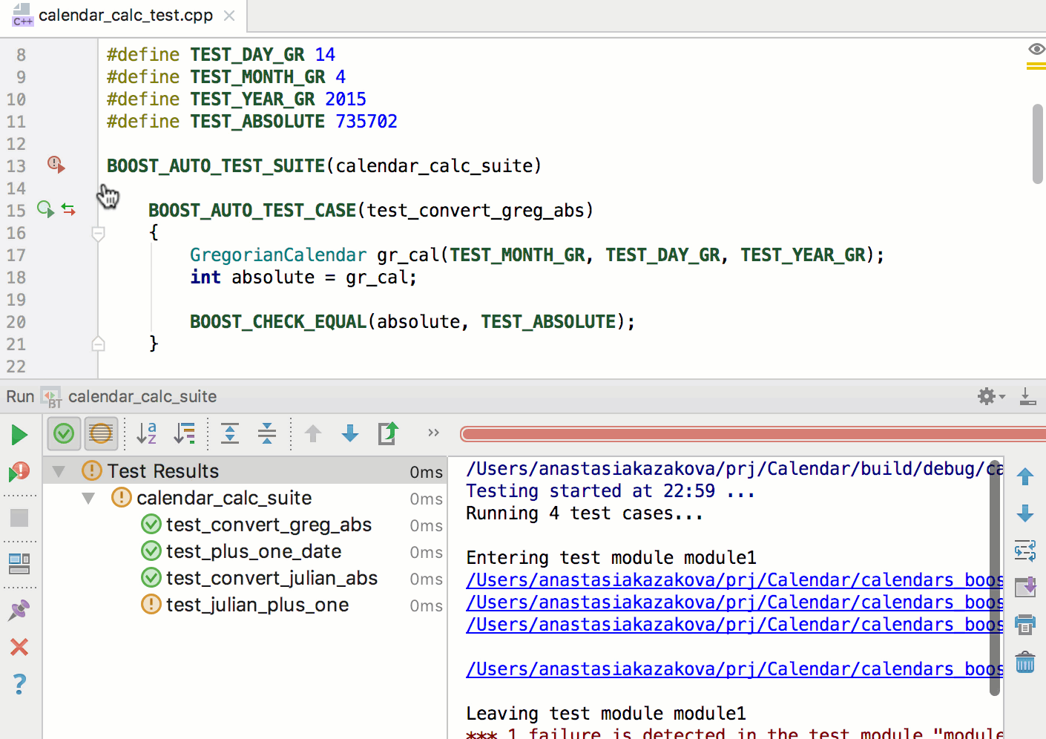
Task: Collapse all test nodes
Action: point(267,433)
